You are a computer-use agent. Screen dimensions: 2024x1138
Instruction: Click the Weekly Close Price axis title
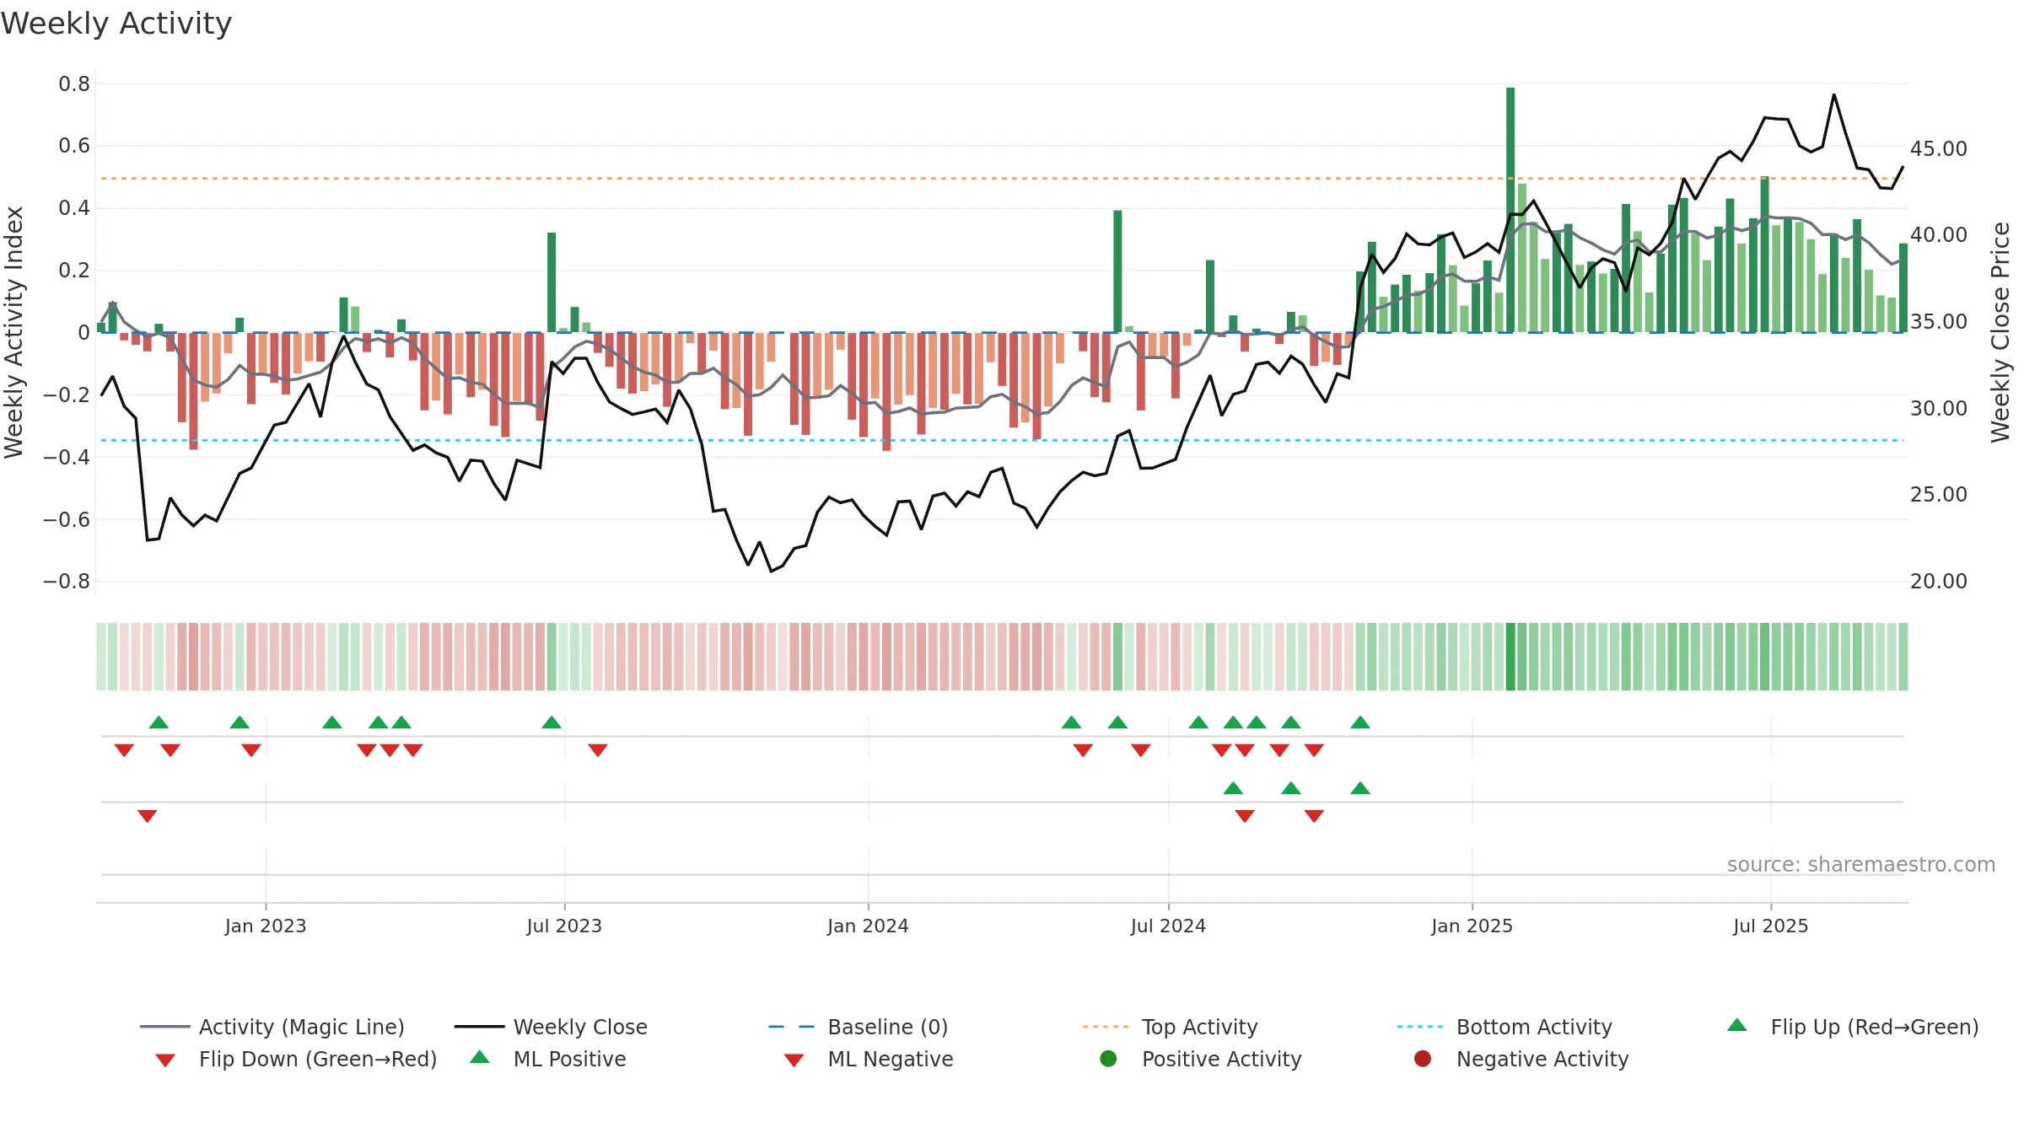[2000, 332]
